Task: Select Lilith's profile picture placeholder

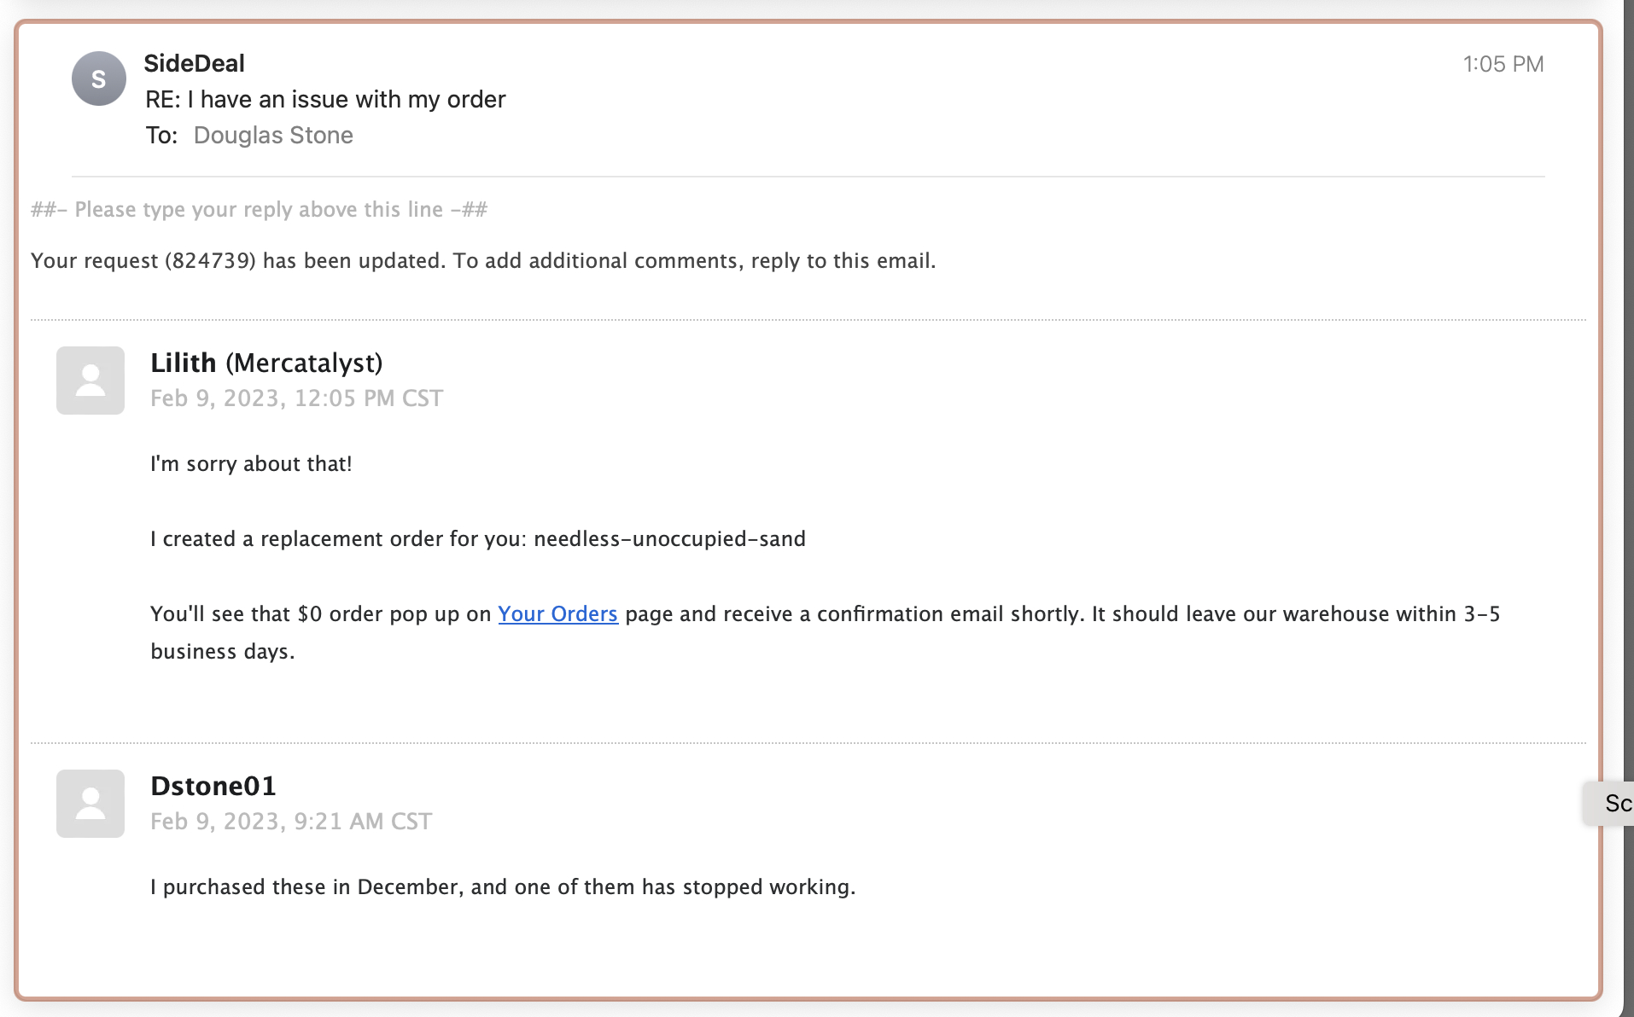Action: (90, 381)
